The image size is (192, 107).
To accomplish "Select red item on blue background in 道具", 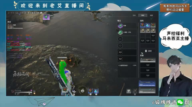I will (142, 25).
